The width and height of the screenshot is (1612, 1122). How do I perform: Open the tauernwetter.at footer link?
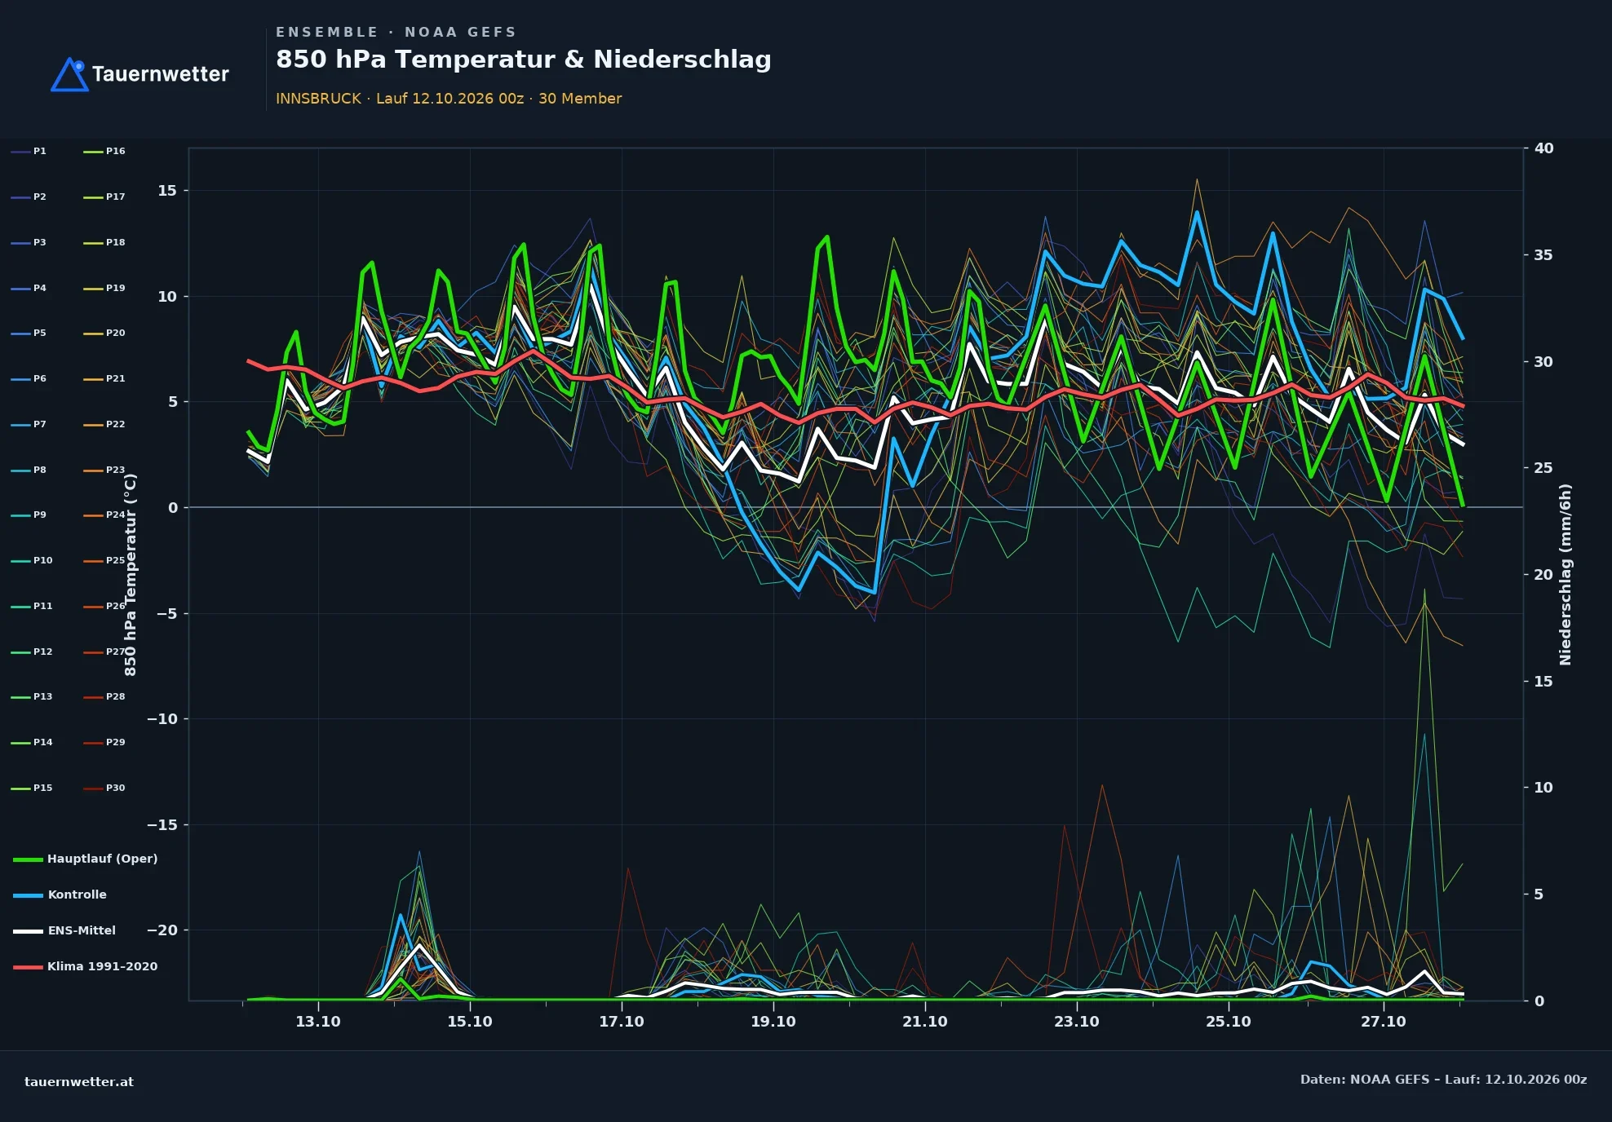click(x=79, y=1082)
